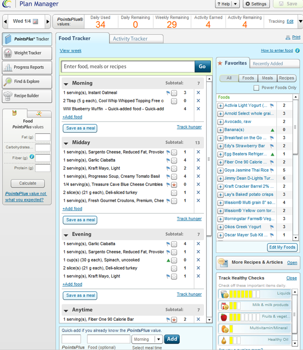The image size is (303, 350).
Task: Click green triangle on Spinach row
Action: (168, 260)
